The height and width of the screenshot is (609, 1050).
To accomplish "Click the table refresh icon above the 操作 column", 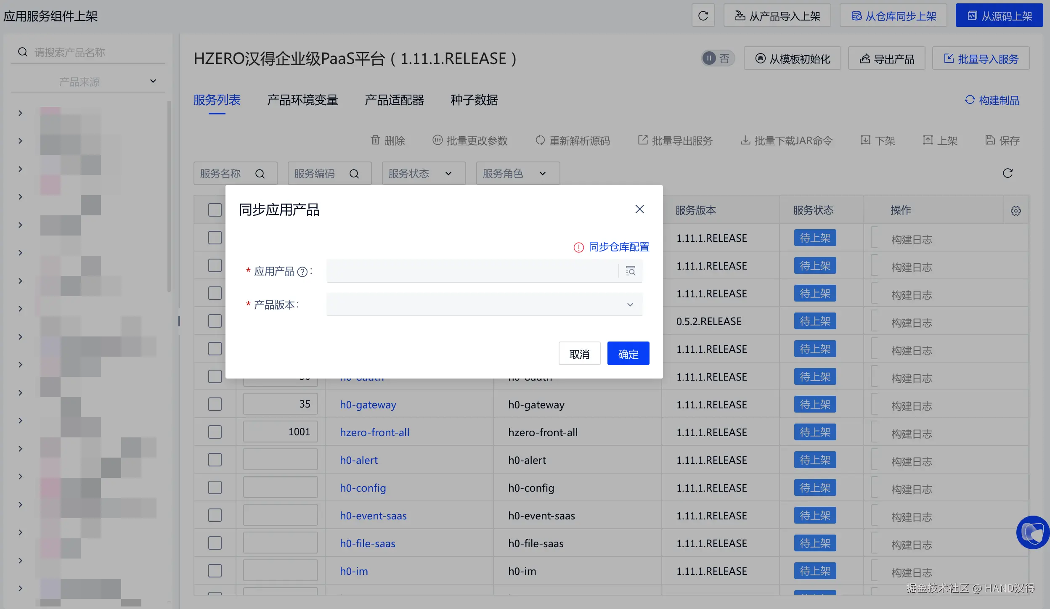I will coord(1008,173).
